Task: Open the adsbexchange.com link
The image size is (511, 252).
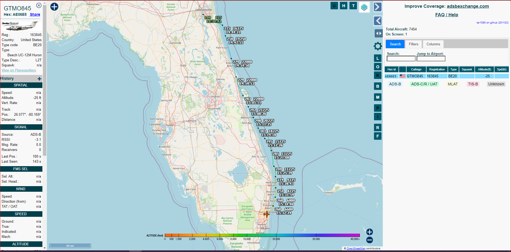Action: 468,6
